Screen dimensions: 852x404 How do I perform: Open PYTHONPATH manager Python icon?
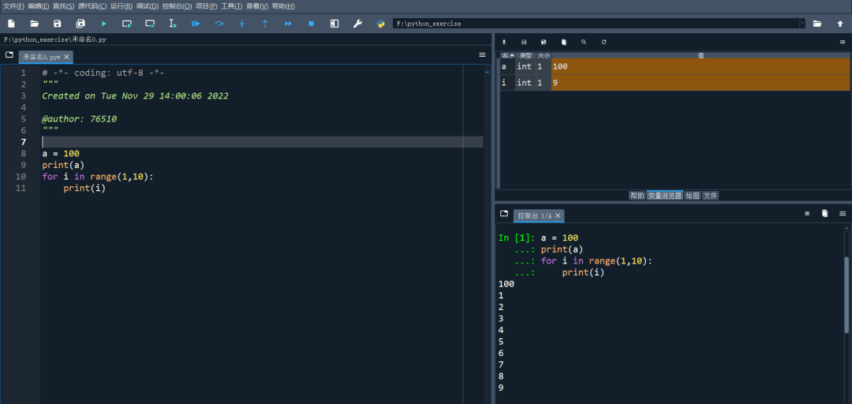point(380,24)
